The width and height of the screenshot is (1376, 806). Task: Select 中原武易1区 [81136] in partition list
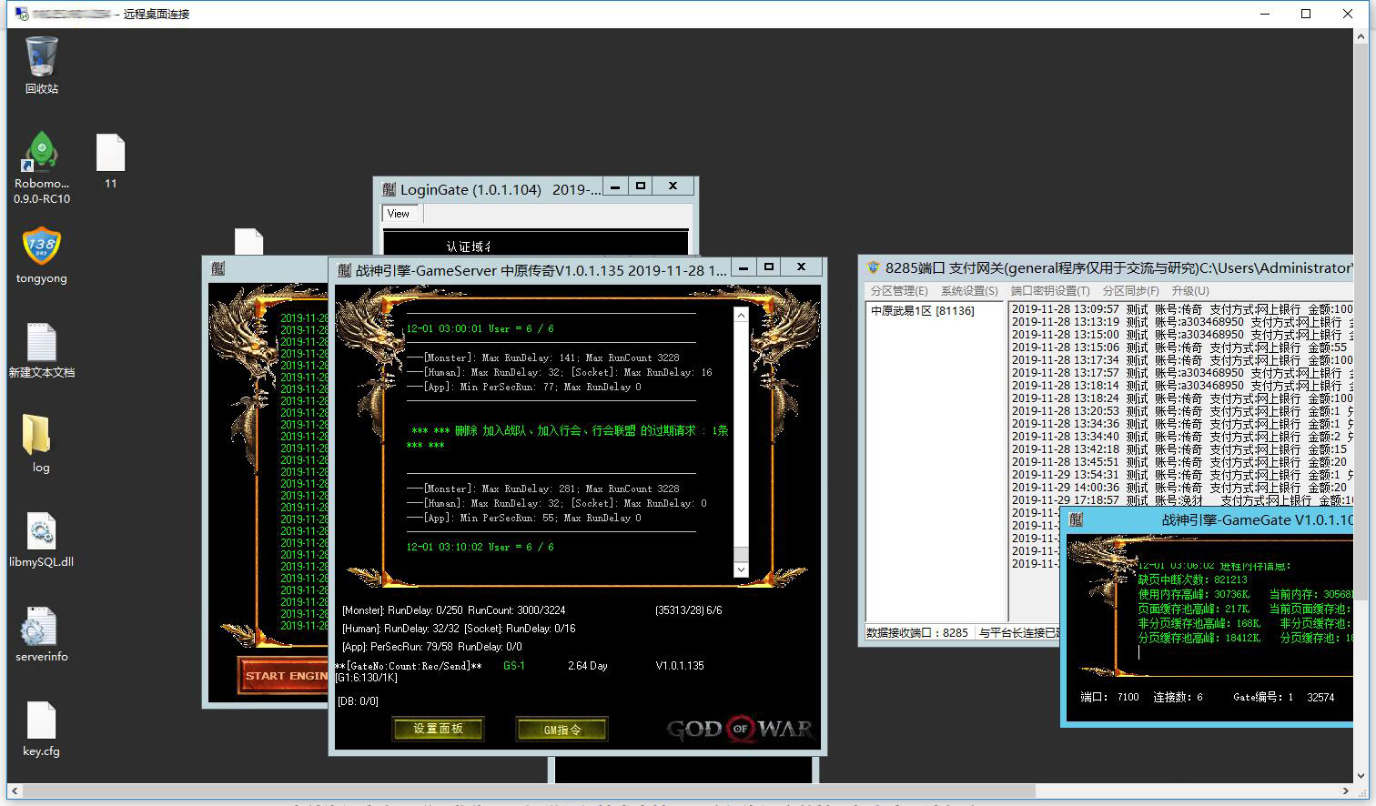(922, 311)
